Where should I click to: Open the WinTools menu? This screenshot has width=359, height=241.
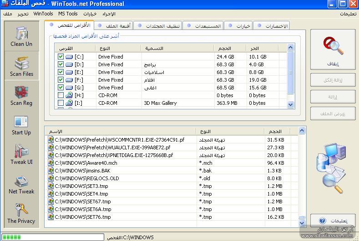(43, 14)
